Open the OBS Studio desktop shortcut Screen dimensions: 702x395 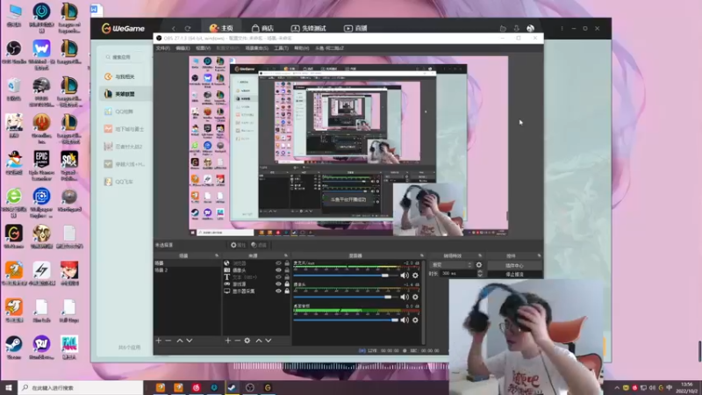pyautogui.click(x=14, y=53)
